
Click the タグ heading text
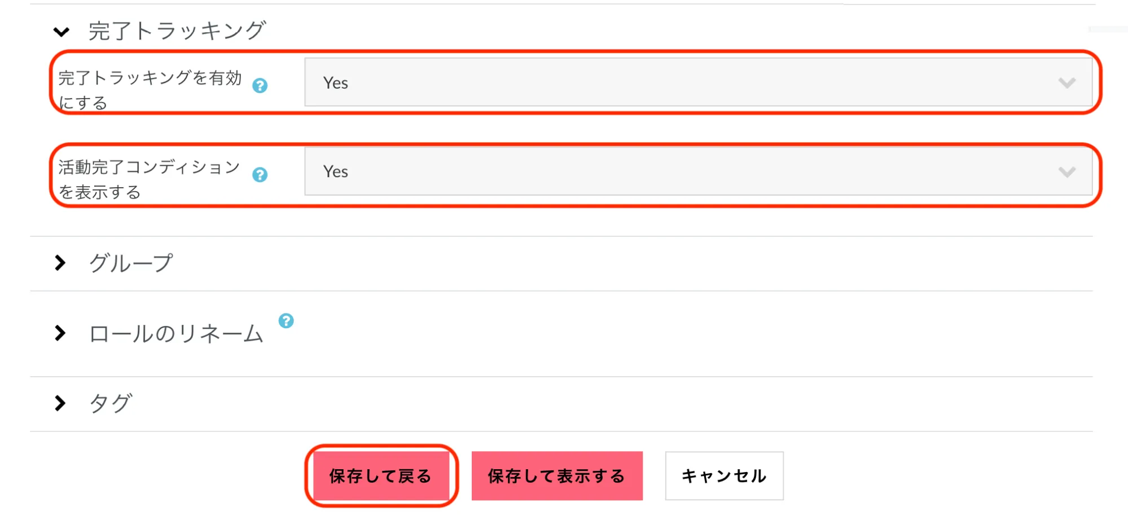pos(111,404)
